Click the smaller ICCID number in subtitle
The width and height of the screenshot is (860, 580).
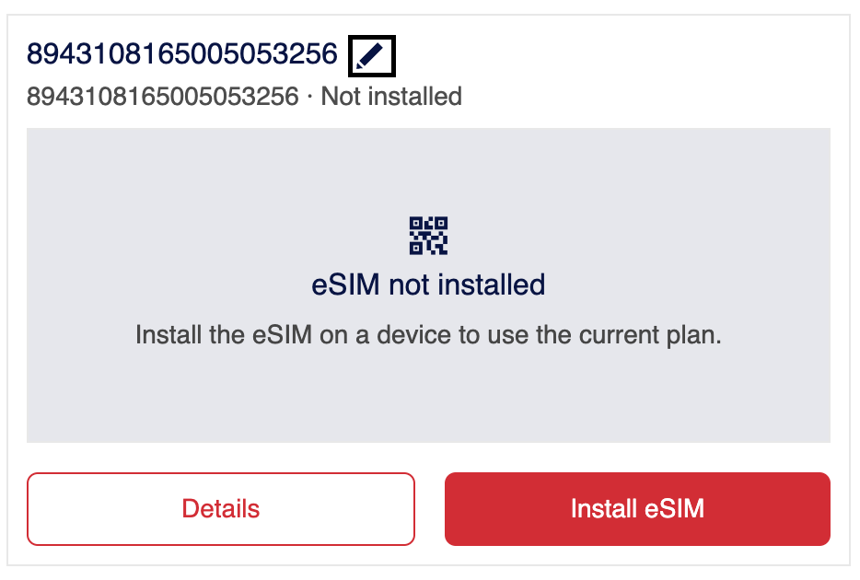pyautogui.click(x=163, y=96)
